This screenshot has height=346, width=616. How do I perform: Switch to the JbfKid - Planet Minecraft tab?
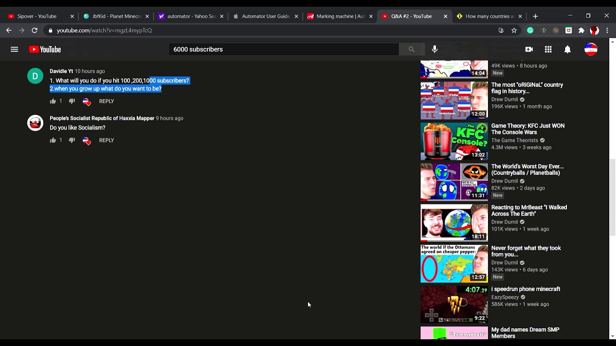click(x=116, y=16)
